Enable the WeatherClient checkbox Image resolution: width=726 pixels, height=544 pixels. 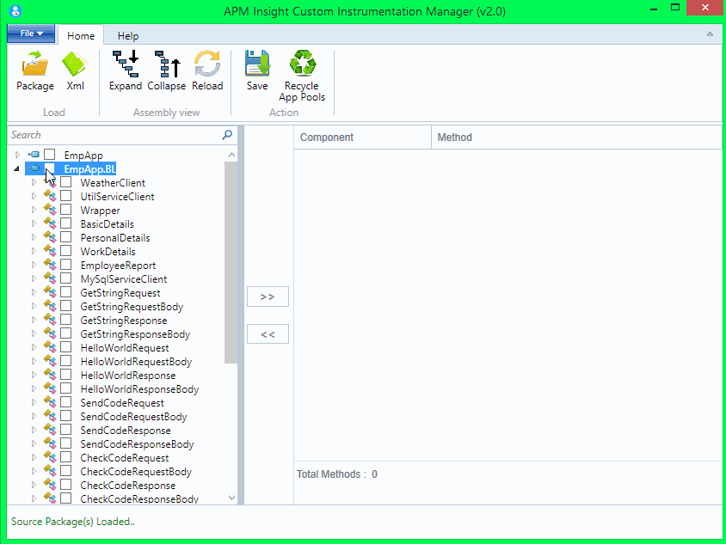click(66, 182)
